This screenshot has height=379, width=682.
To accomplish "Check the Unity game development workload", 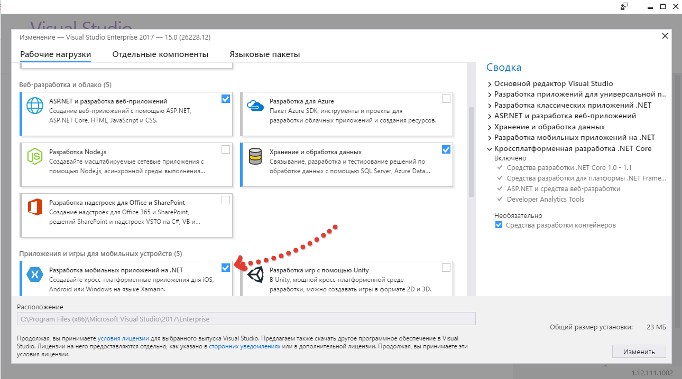I will pos(446,268).
